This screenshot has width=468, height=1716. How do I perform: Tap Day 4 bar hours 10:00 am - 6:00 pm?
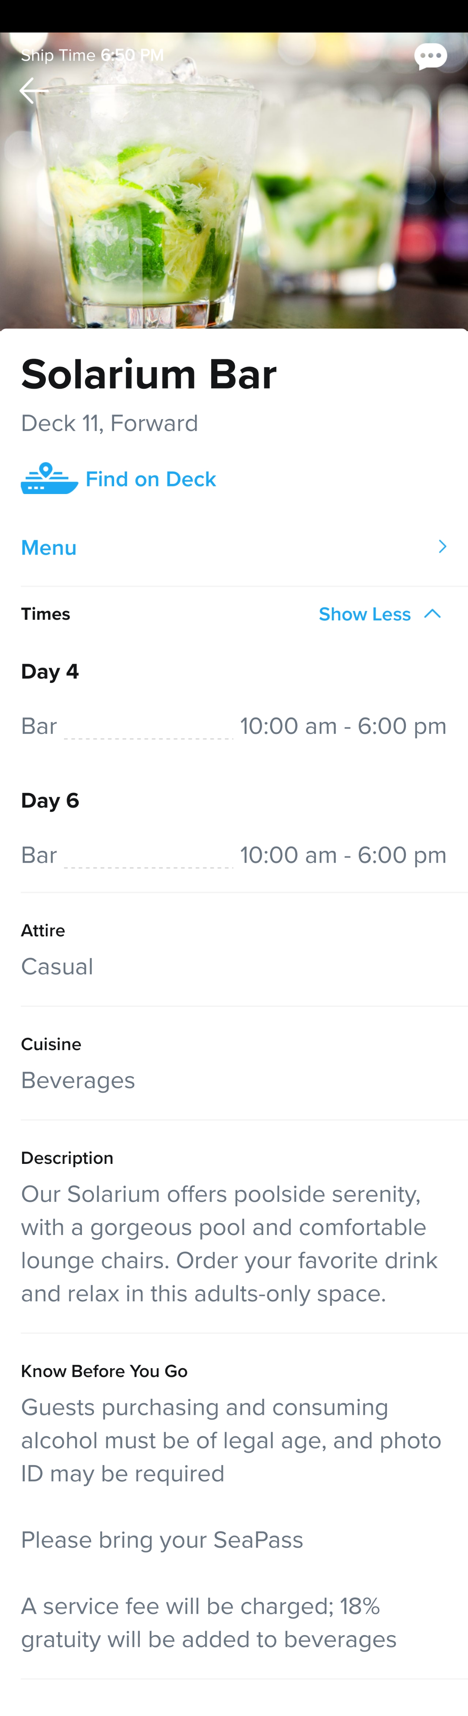(343, 726)
